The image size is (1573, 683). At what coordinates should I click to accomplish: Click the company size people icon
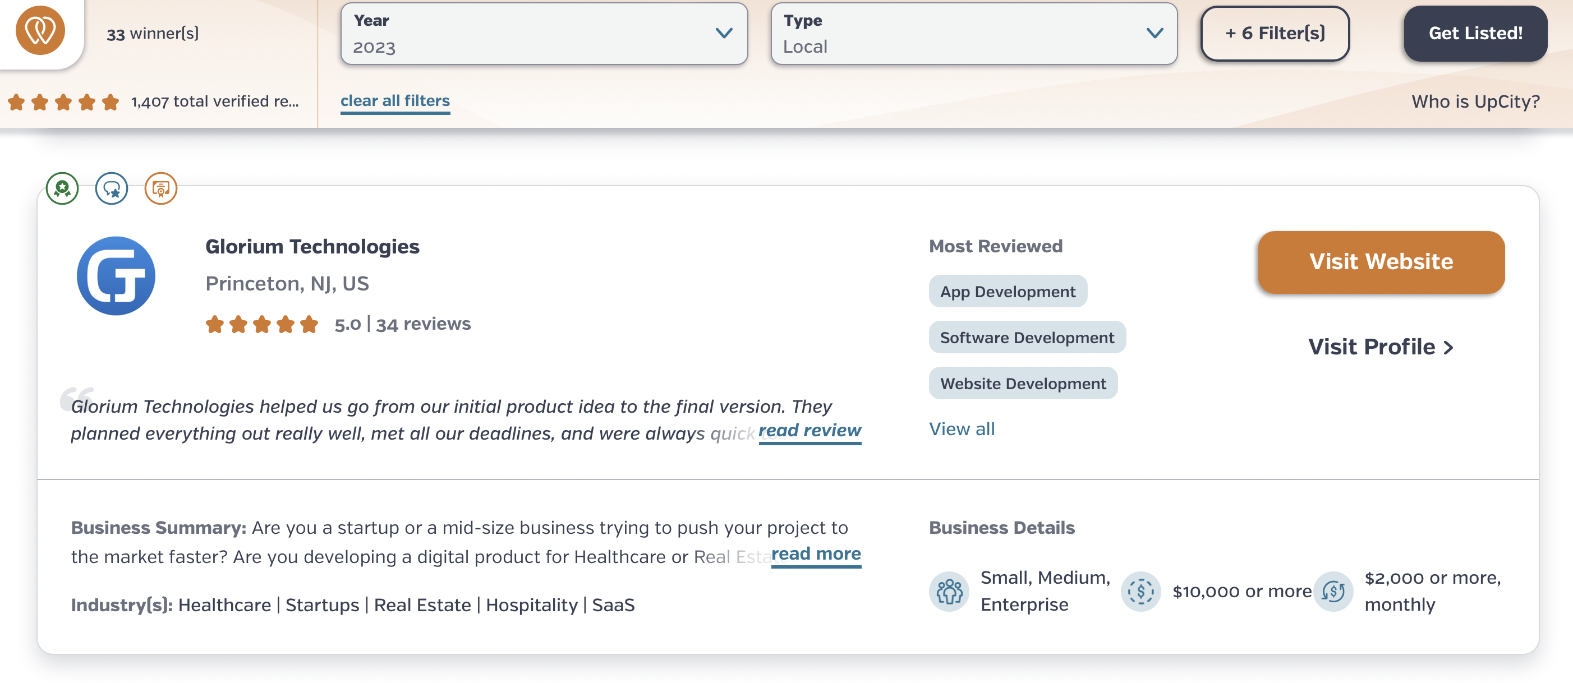pyautogui.click(x=949, y=591)
